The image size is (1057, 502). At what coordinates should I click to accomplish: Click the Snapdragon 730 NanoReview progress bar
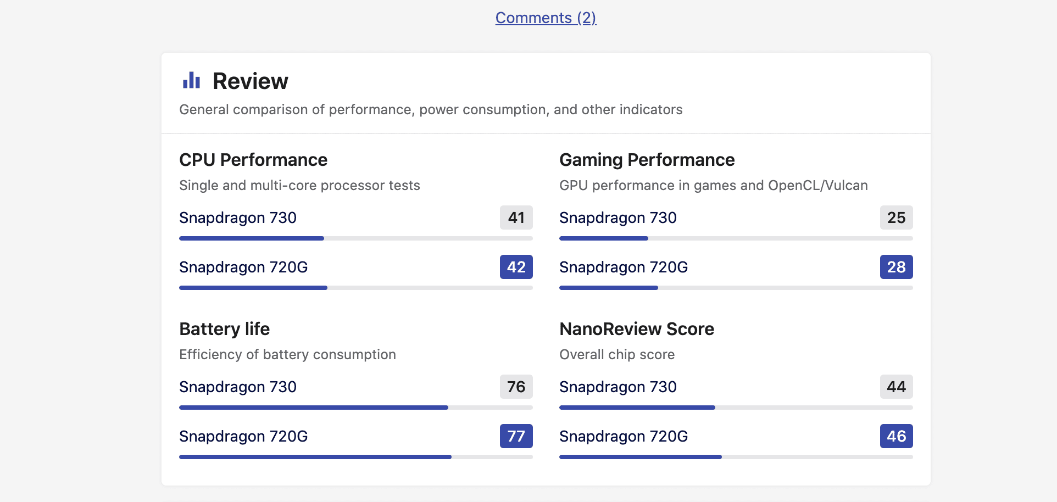[736, 408]
